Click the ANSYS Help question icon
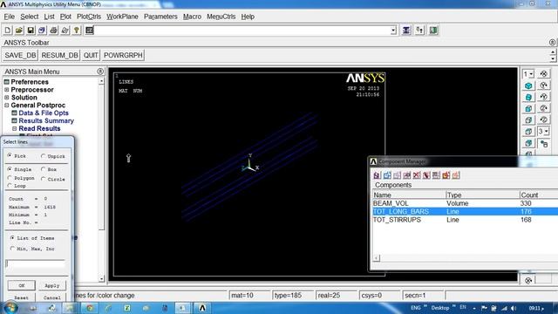This screenshot has width=558, height=314. [x=76, y=31]
